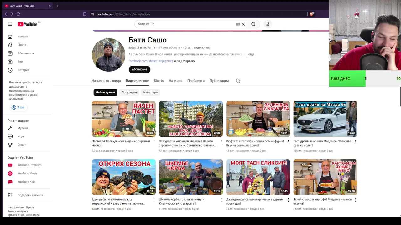Viewport: 401px width, 225px height.
Task: Open YouTube Kids
Action: click(x=26, y=182)
